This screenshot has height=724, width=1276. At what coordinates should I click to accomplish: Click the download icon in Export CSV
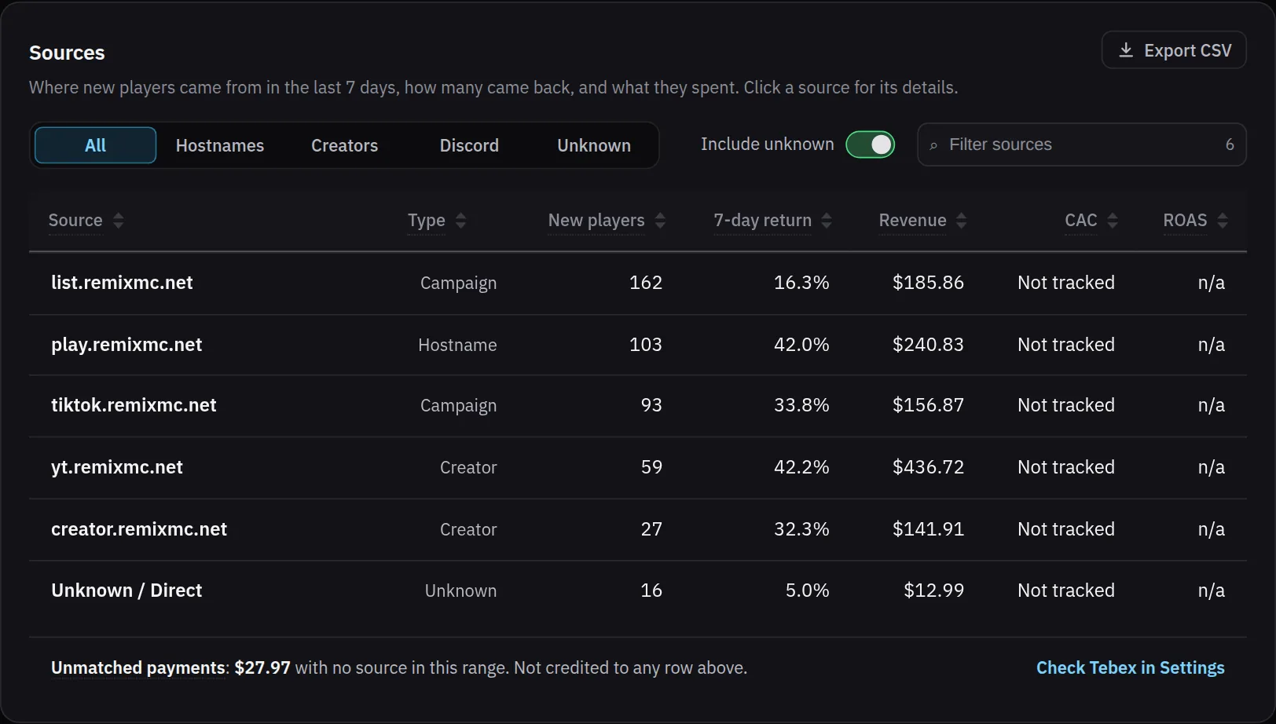pos(1126,50)
